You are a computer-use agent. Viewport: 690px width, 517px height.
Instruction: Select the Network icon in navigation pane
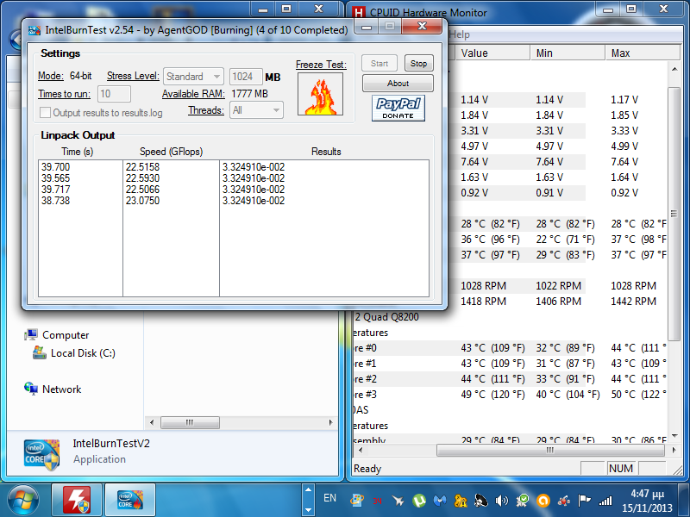point(31,389)
